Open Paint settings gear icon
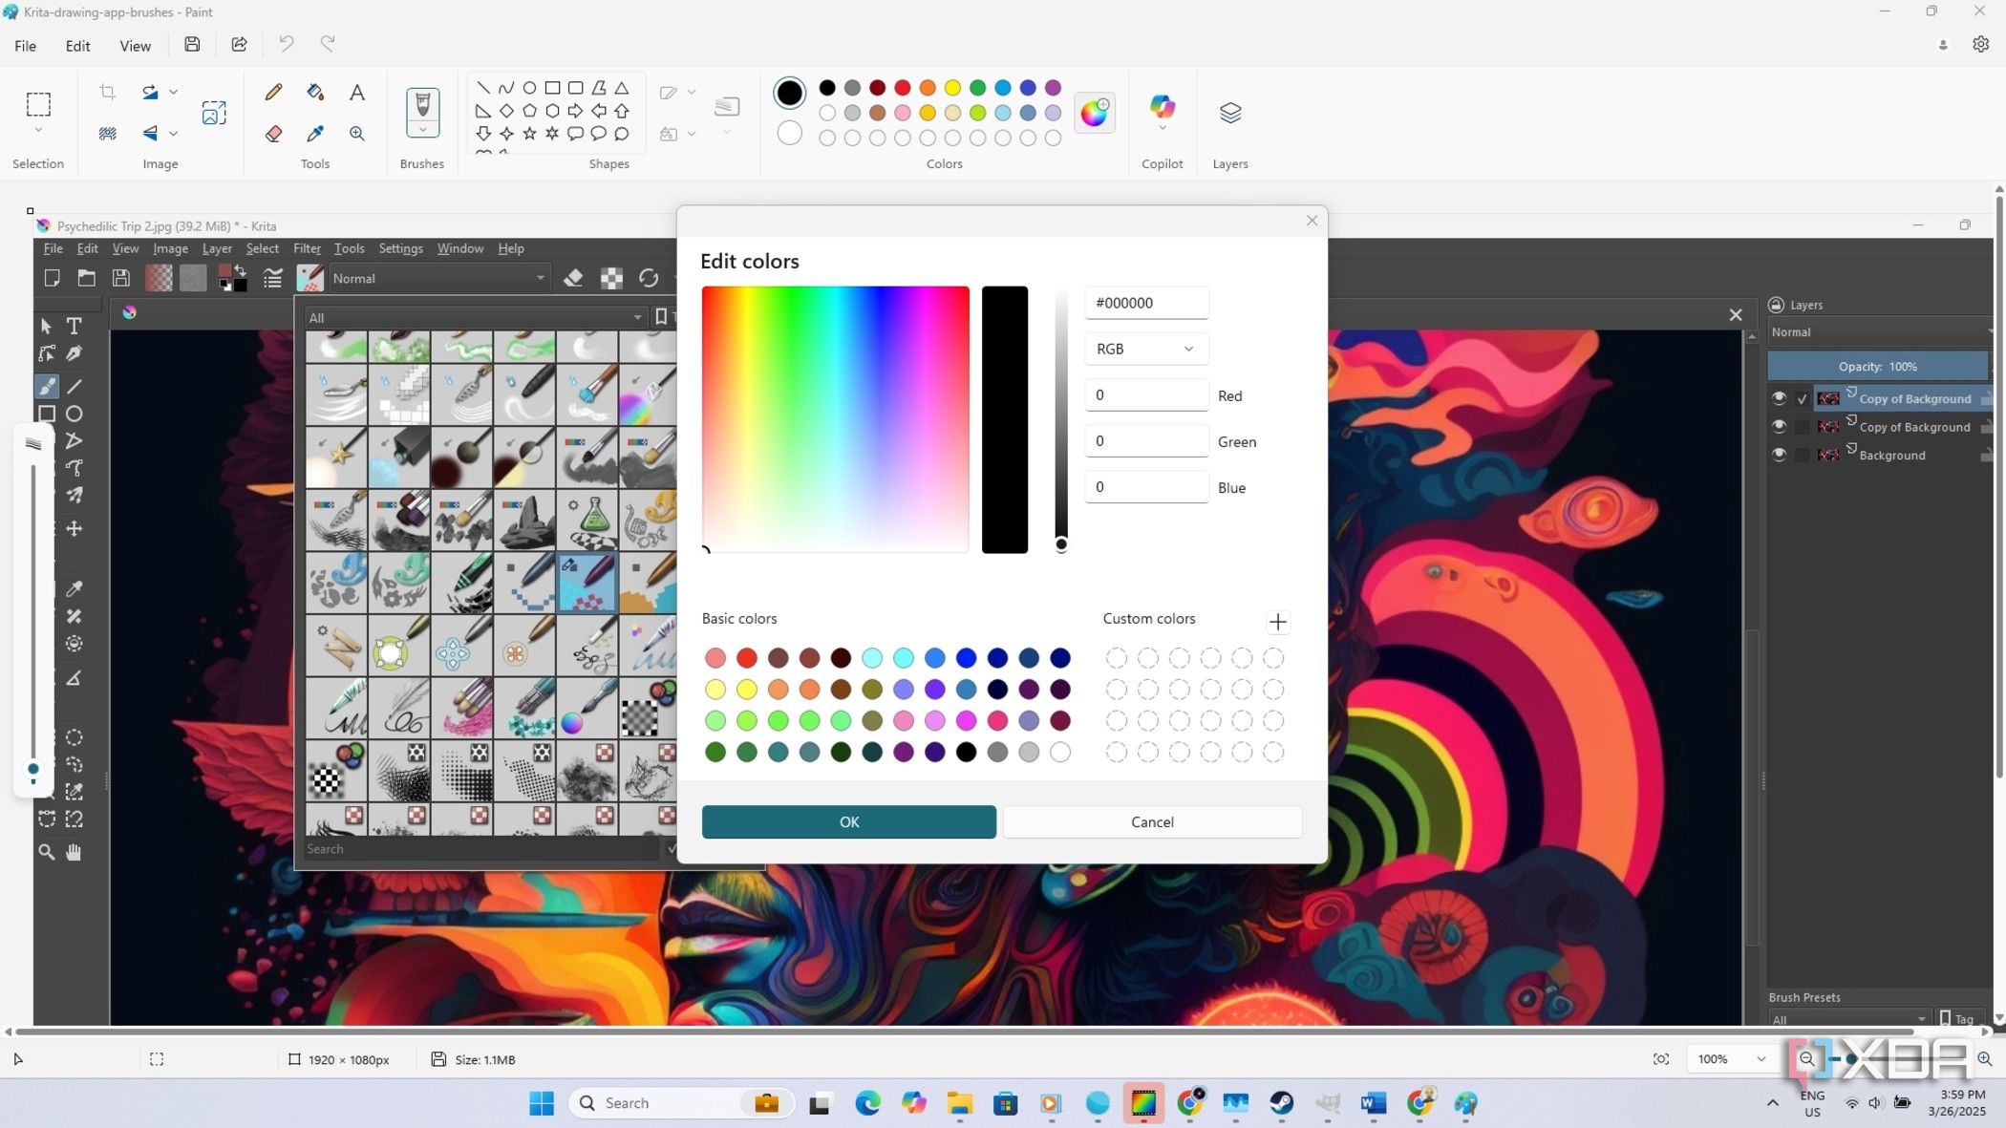Viewport: 2006px width, 1128px height. pos(1980,45)
